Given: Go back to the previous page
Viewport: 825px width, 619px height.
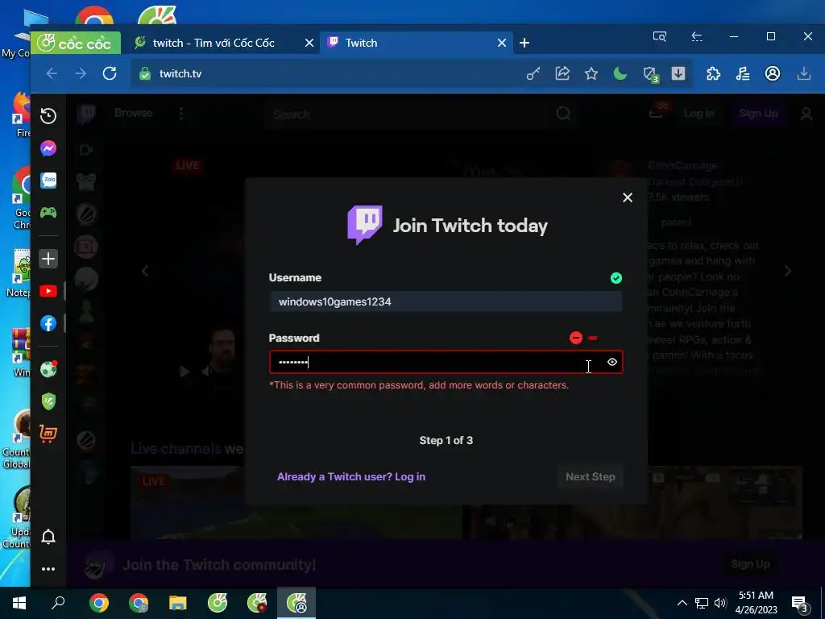Looking at the screenshot, I should [x=52, y=73].
